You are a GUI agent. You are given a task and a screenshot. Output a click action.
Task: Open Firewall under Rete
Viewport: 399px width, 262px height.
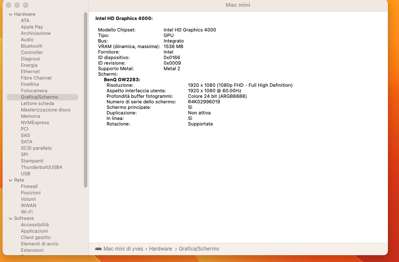tap(29, 187)
